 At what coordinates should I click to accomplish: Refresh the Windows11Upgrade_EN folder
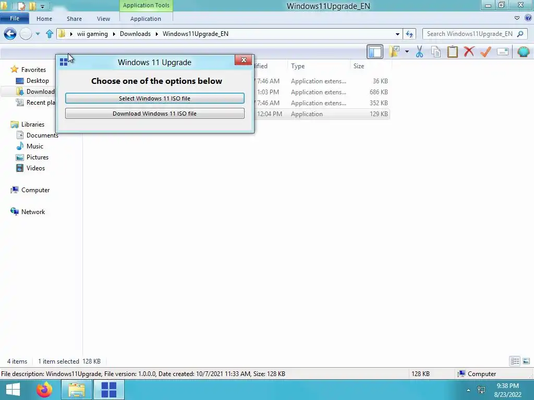pos(409,34)
